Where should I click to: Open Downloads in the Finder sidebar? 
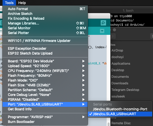(120, 83)
